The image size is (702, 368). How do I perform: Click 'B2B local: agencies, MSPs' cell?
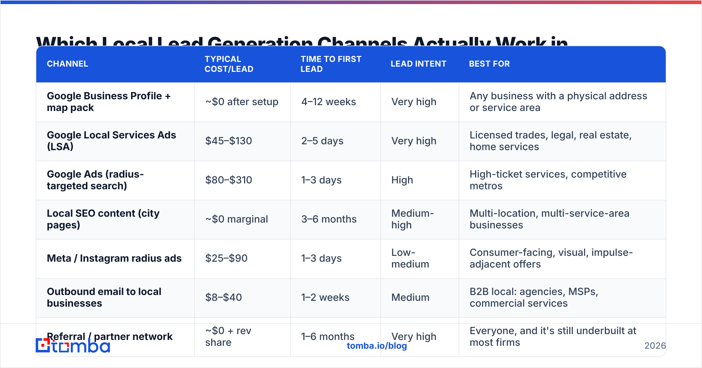pyautogui.click(x=534, y=297)
